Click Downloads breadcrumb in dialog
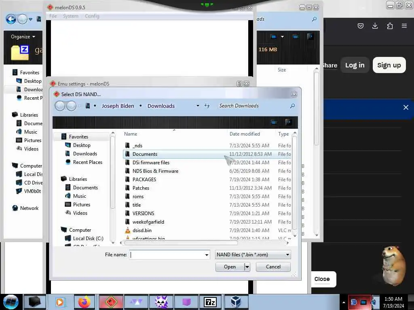414x310 pixels. click(x=161, y=106)
